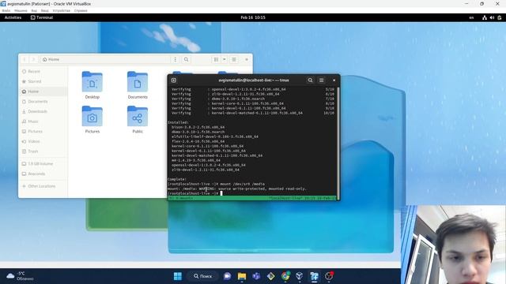Go forward in the Files window
The height and width of the screenshot is (284, 506).
[x=33, y=60]
